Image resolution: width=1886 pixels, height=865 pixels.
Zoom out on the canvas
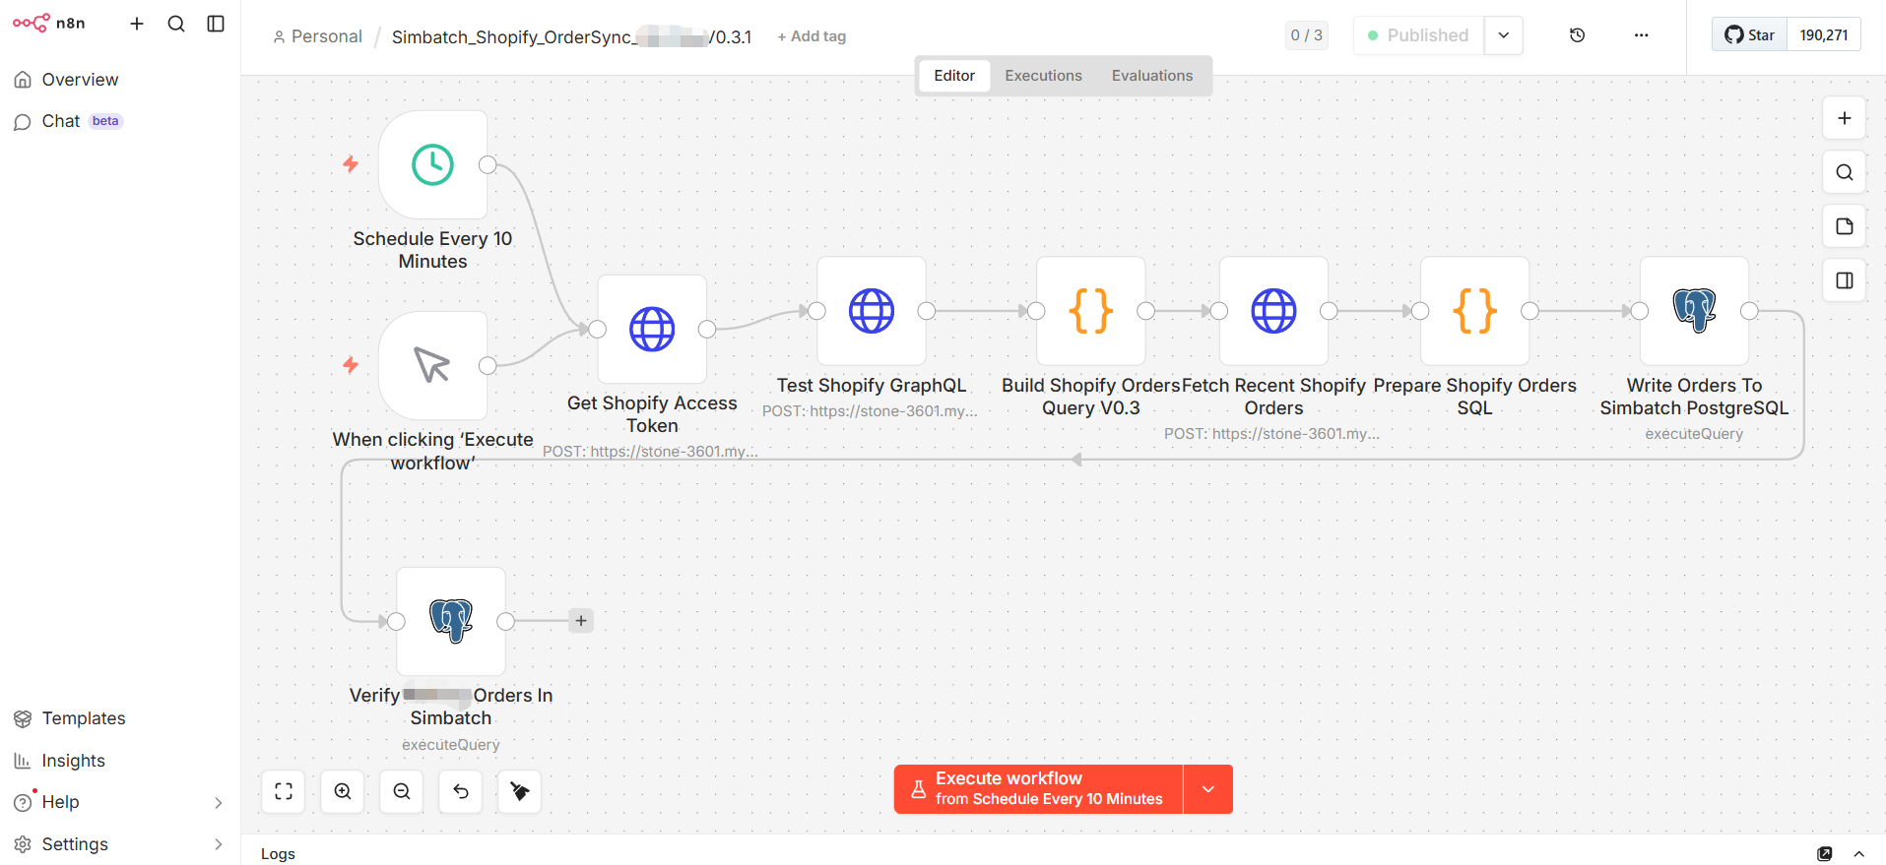click(x=402, y=791)
